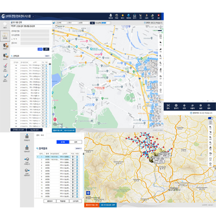Viewport: 216px width, 216px height.
Task: Click the blue square icon on terrain map
Action: (88, 193)
